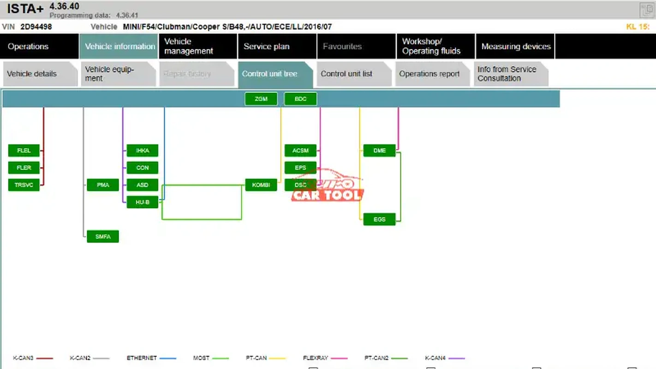Viewport: 656px width, 369px height.
Task: Click the MINI/F54/Clubman vehicle description text
Action: point(227,27)
